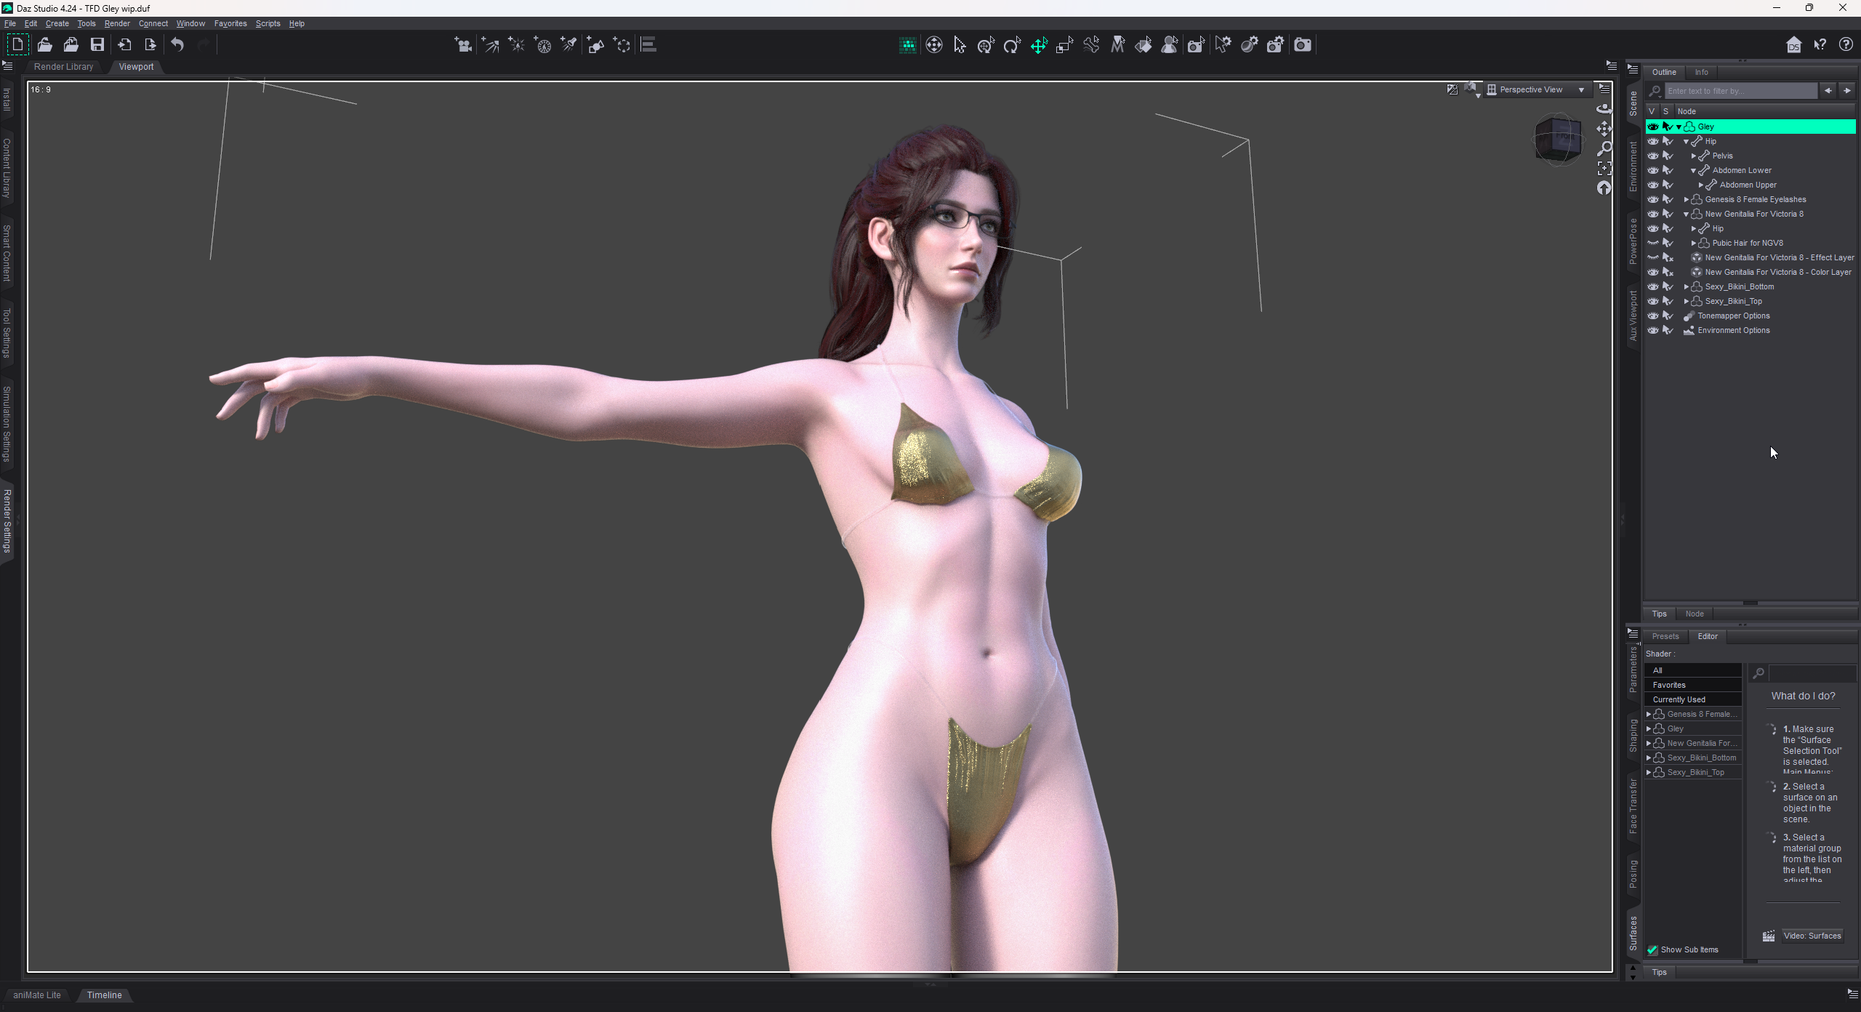The width and height of the screenshot is (1861, 1012).
Task: Select the Currently Used shader filter
Action: click(1694, 699)
